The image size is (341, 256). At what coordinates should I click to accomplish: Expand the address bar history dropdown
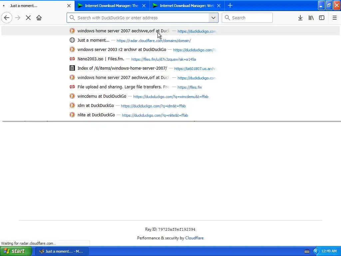(x=213, y=18)
